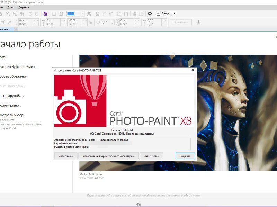Open the zoom level dropdown arrow
Viewport: 277px width, 207px height.
point(83,13)
